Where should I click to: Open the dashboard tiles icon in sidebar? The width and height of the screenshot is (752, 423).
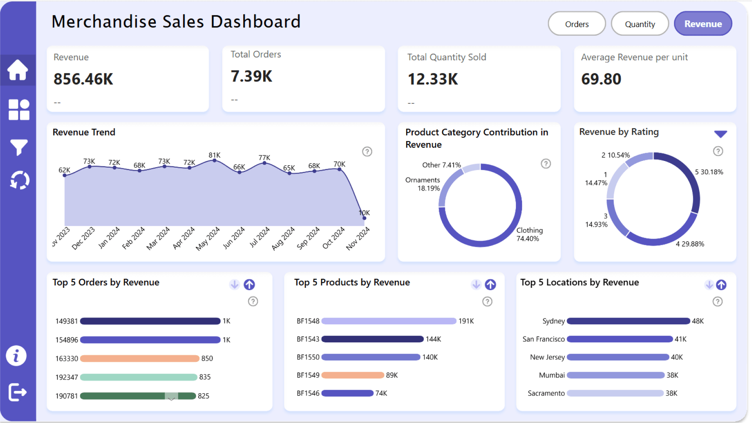19,109
